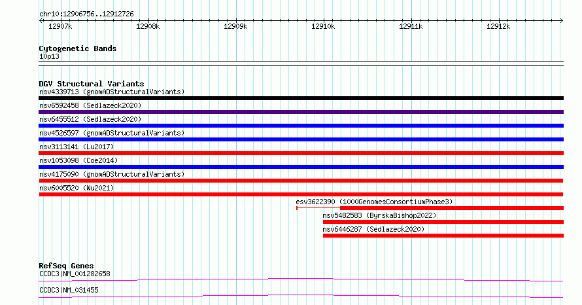Select variant label esv3622390 (1000GenomesConsortiumPhase3)

click(374, 202)
